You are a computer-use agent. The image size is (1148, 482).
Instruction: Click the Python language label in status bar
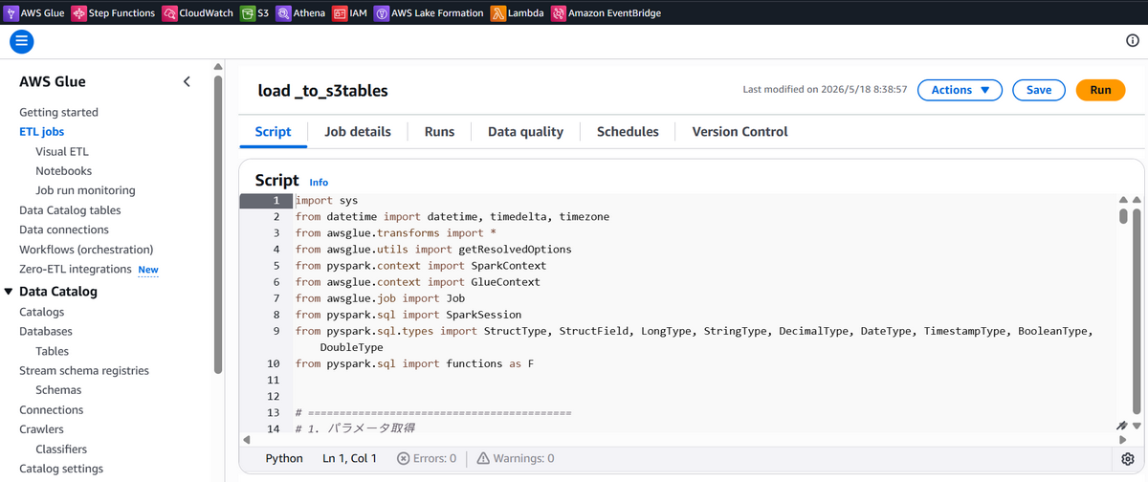(284, 458)
